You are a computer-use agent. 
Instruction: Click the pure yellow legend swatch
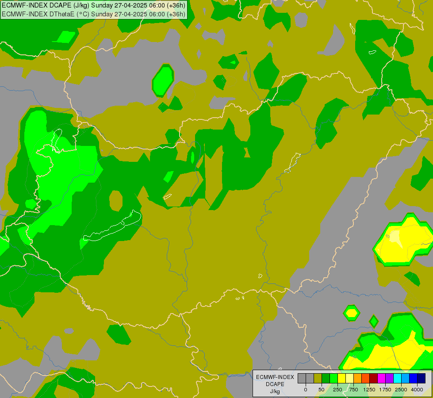point(342,379)
